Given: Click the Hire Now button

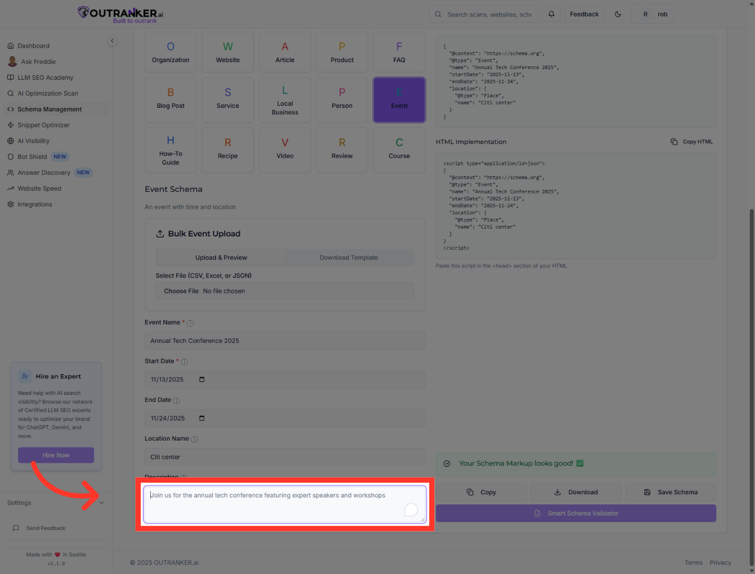Looking at the screenshot, I should click(56, 455).
